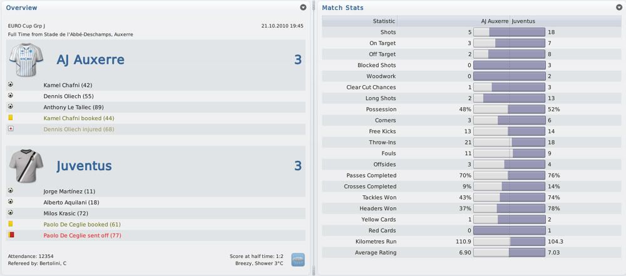Click the AJ Auxerre team name link

(90, 60)
